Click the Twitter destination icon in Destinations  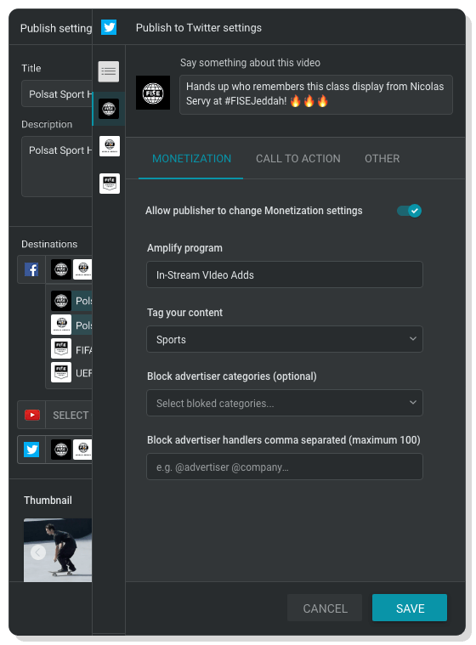coord(31,450)
